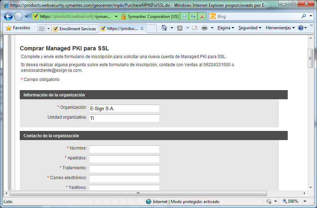317x208 pixels.
Task: Click the browser Back arrow button
Action: coord(8,17)
